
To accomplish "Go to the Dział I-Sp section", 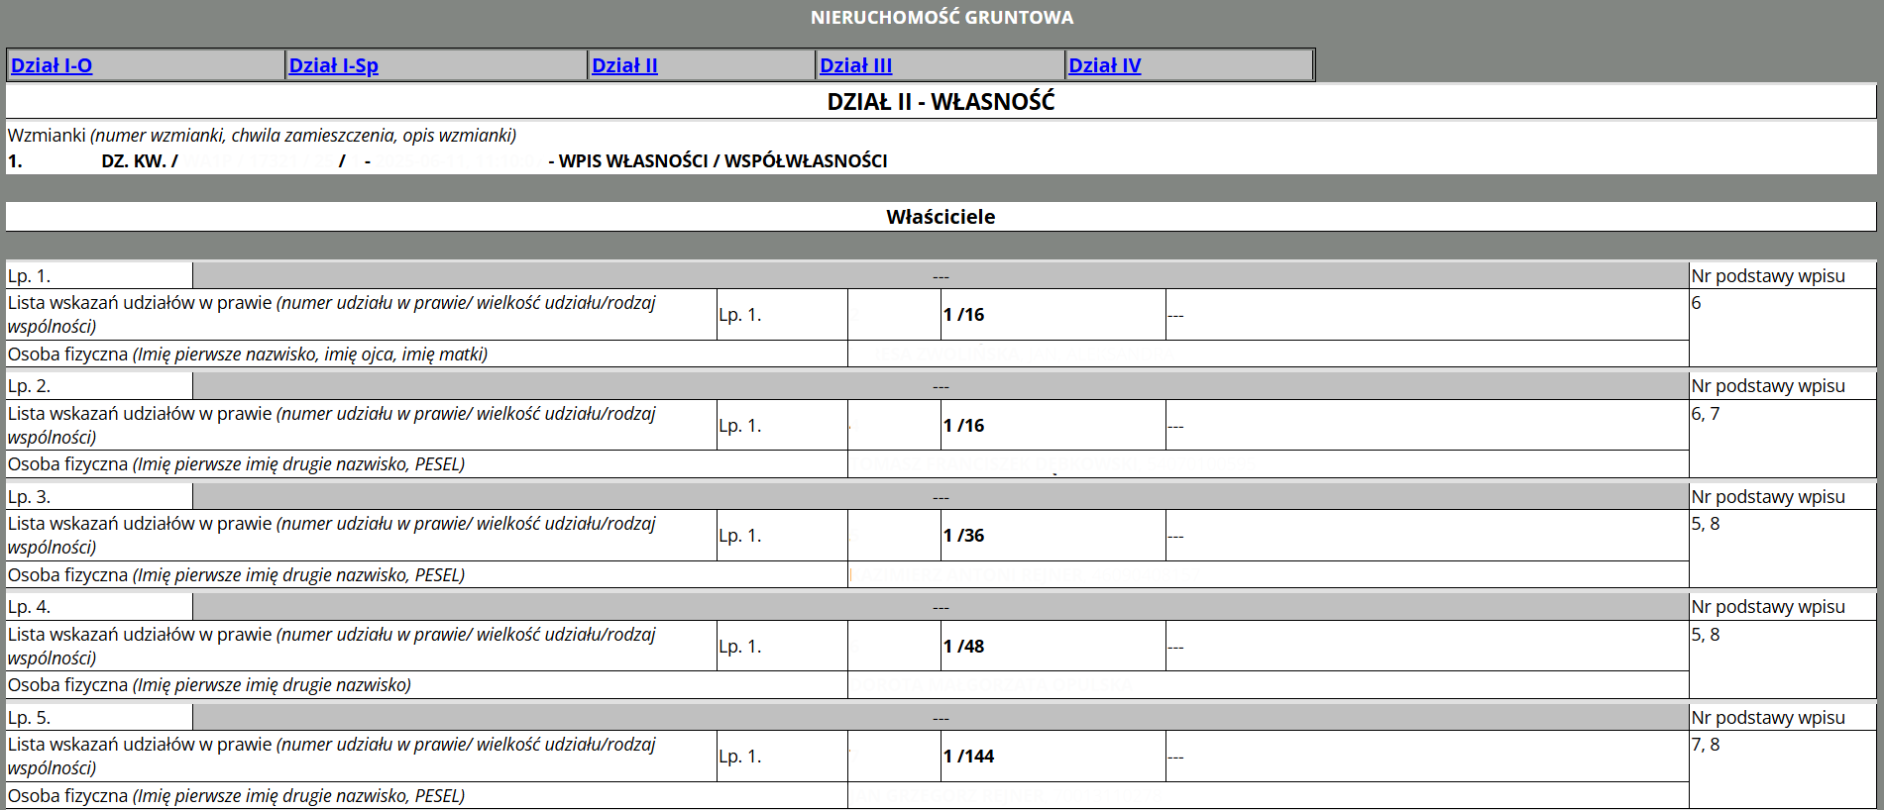I will pyautogui.click(x=333, y=65).
